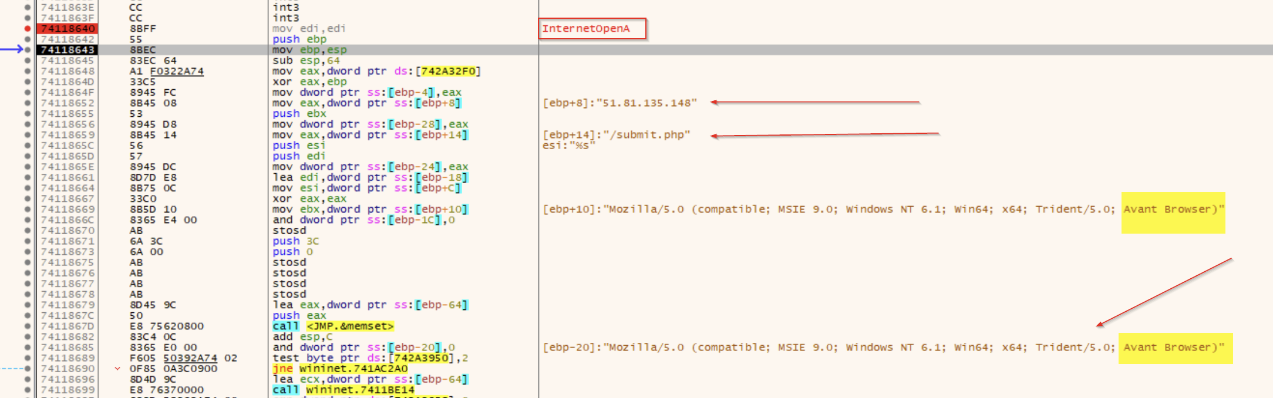This screenshot has width=1273, height=398.
Task: Toggle breakpoint dot beside address 74118690
Action: (x=28, y=368)
